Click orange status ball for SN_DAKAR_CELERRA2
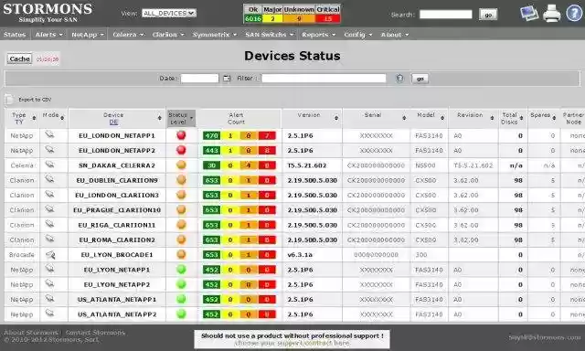Image resolution: width=585 pixels, height=351 pixels. 181,165
